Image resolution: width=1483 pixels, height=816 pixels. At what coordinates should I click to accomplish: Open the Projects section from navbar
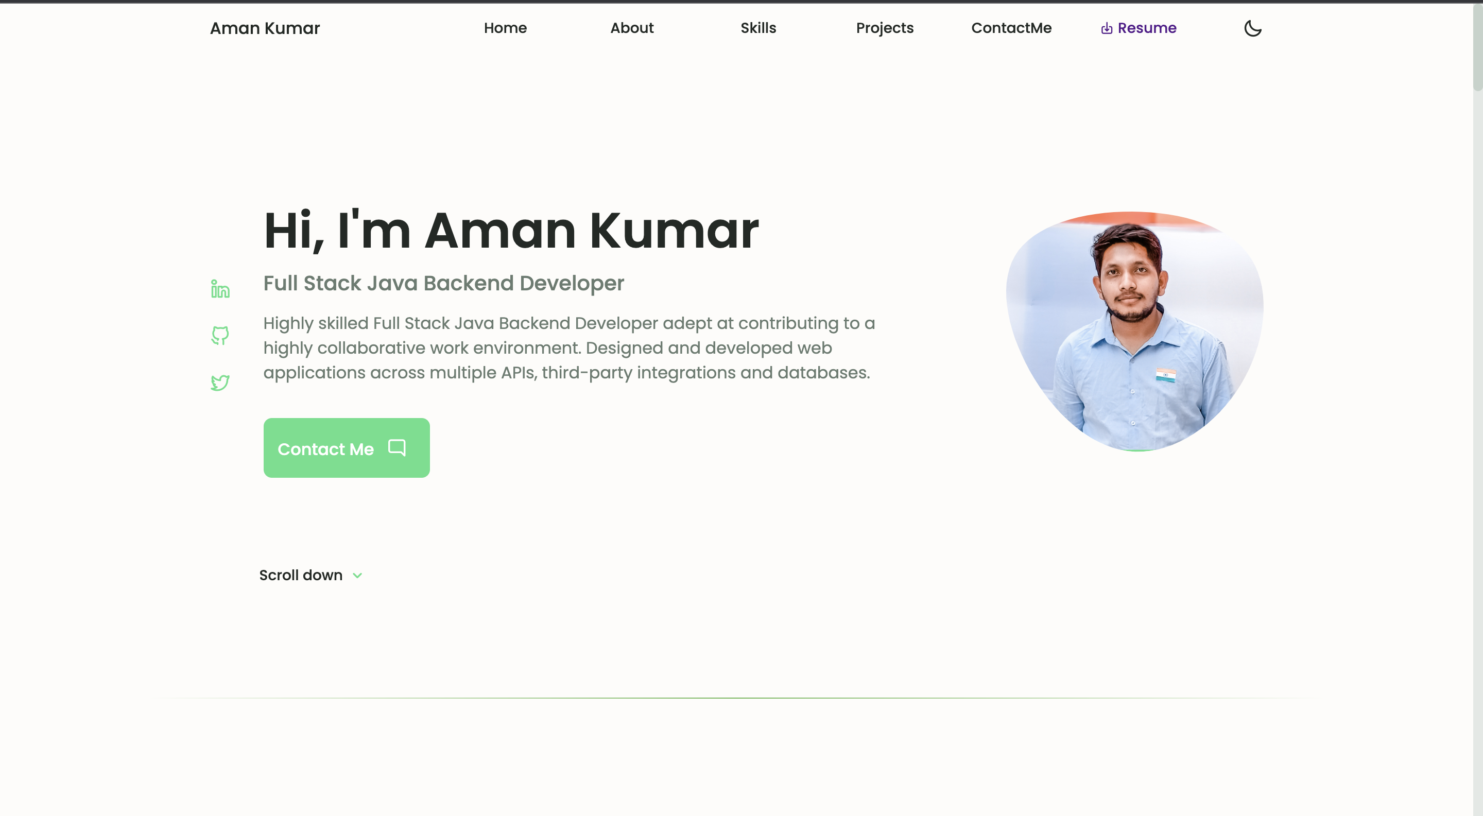click(885, 28)
